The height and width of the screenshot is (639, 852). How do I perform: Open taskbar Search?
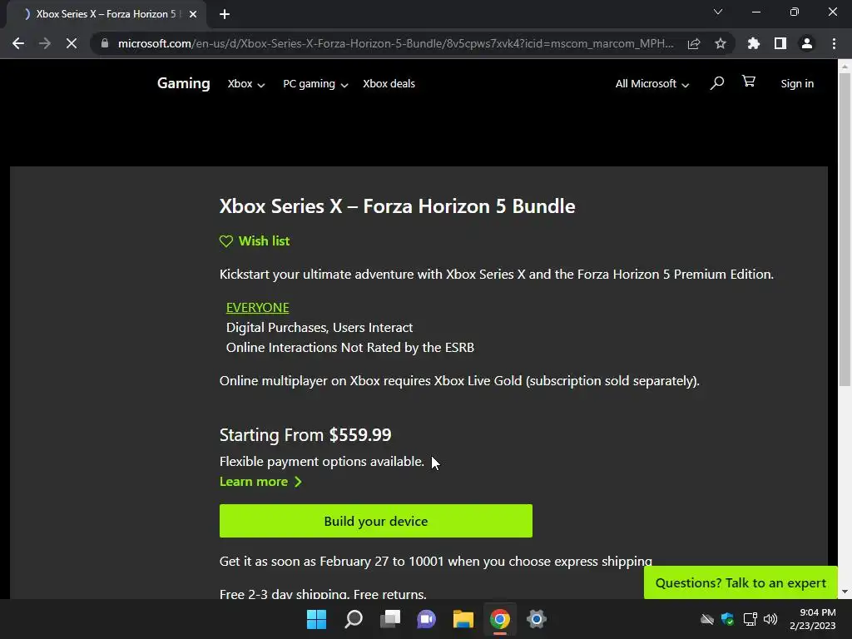coord(353,619)
